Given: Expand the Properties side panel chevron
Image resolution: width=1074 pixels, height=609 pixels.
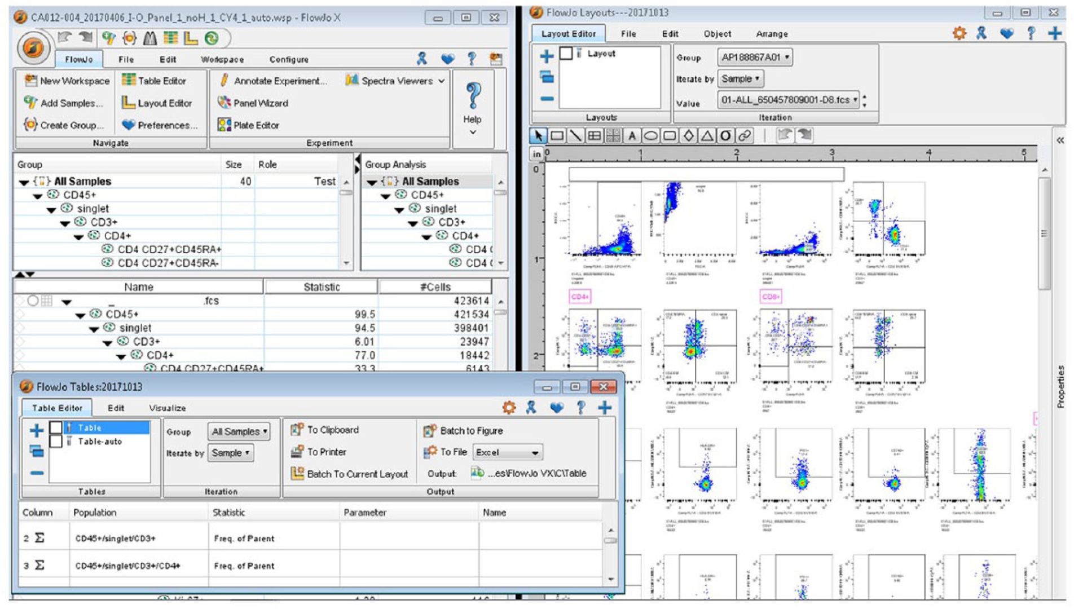Looking at the screenshot, I should [1060, 140].
